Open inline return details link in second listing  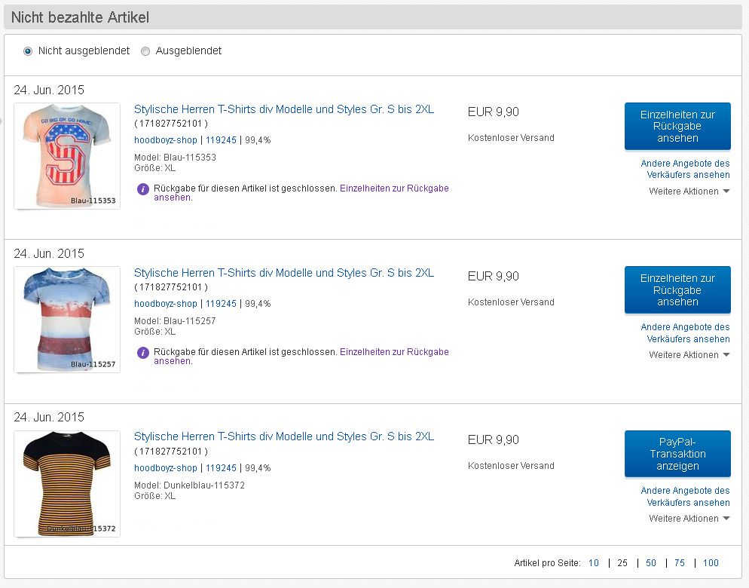394,352
